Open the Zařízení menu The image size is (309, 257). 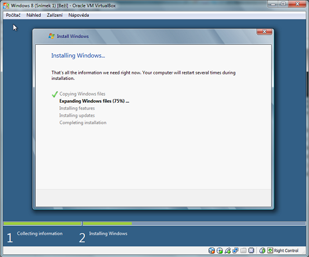[55, 15]
